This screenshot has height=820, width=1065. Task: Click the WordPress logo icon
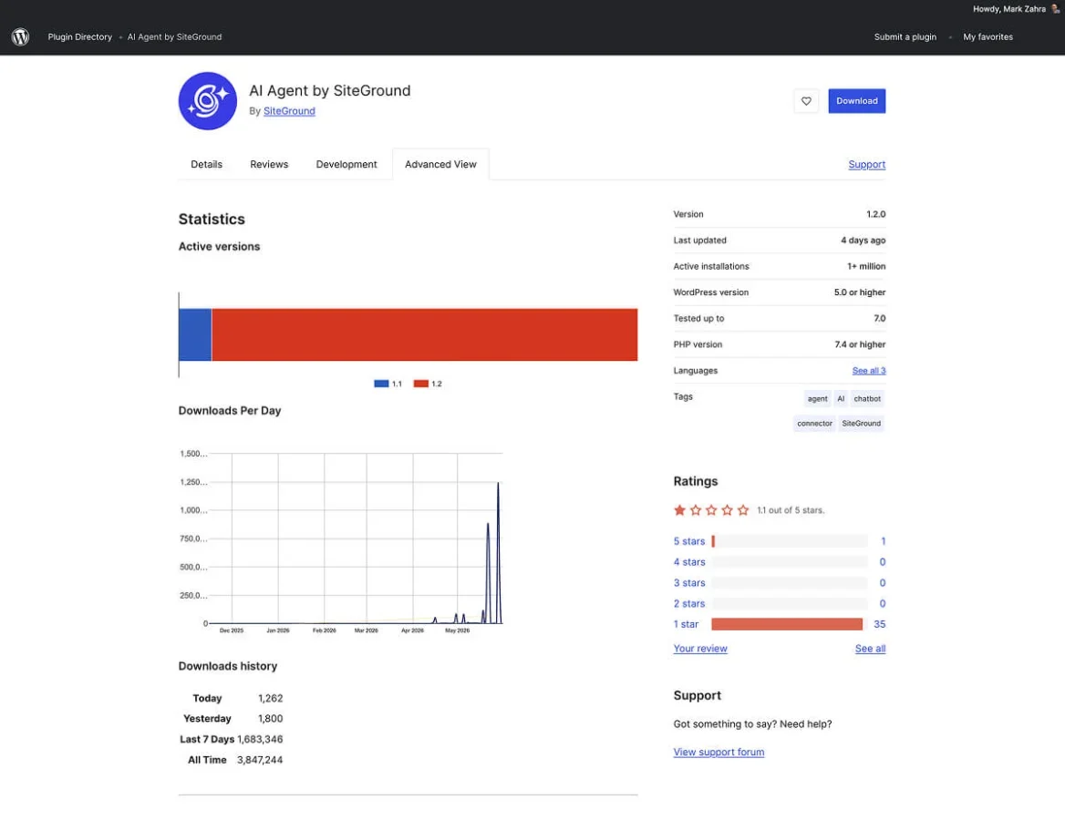click(20, 36)
